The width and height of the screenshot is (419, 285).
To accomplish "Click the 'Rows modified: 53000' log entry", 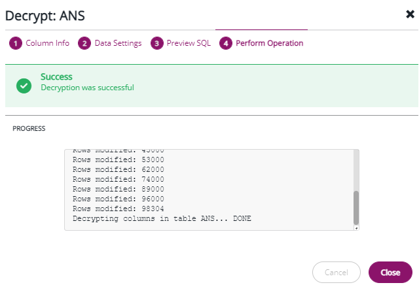I will [118, 159].
